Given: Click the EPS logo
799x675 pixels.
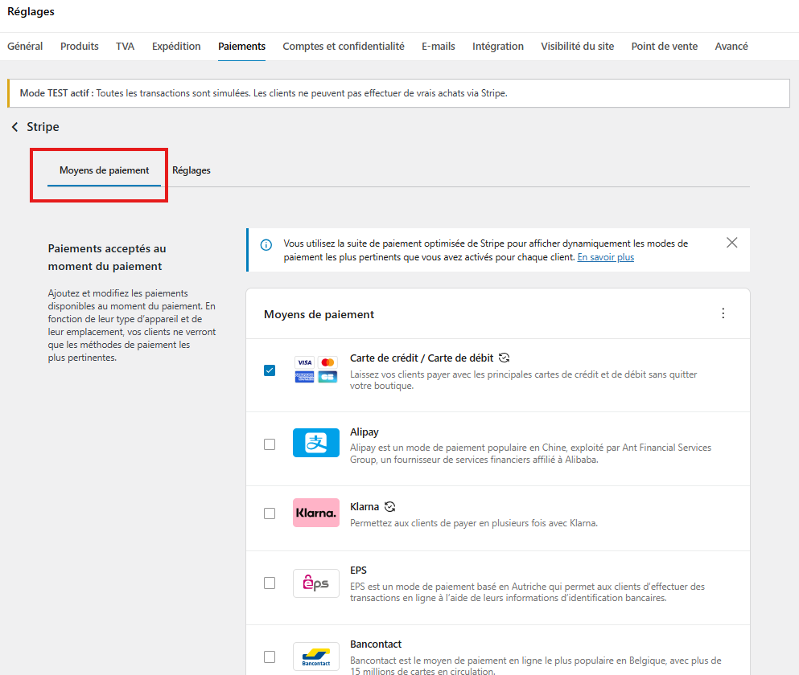Looking at the screenshot, I should (316, 583).
